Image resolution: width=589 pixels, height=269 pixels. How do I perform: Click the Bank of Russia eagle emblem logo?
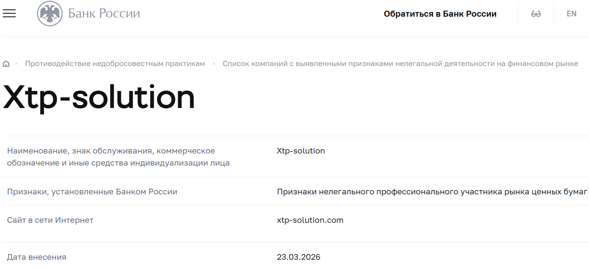[x=50, y=14]
